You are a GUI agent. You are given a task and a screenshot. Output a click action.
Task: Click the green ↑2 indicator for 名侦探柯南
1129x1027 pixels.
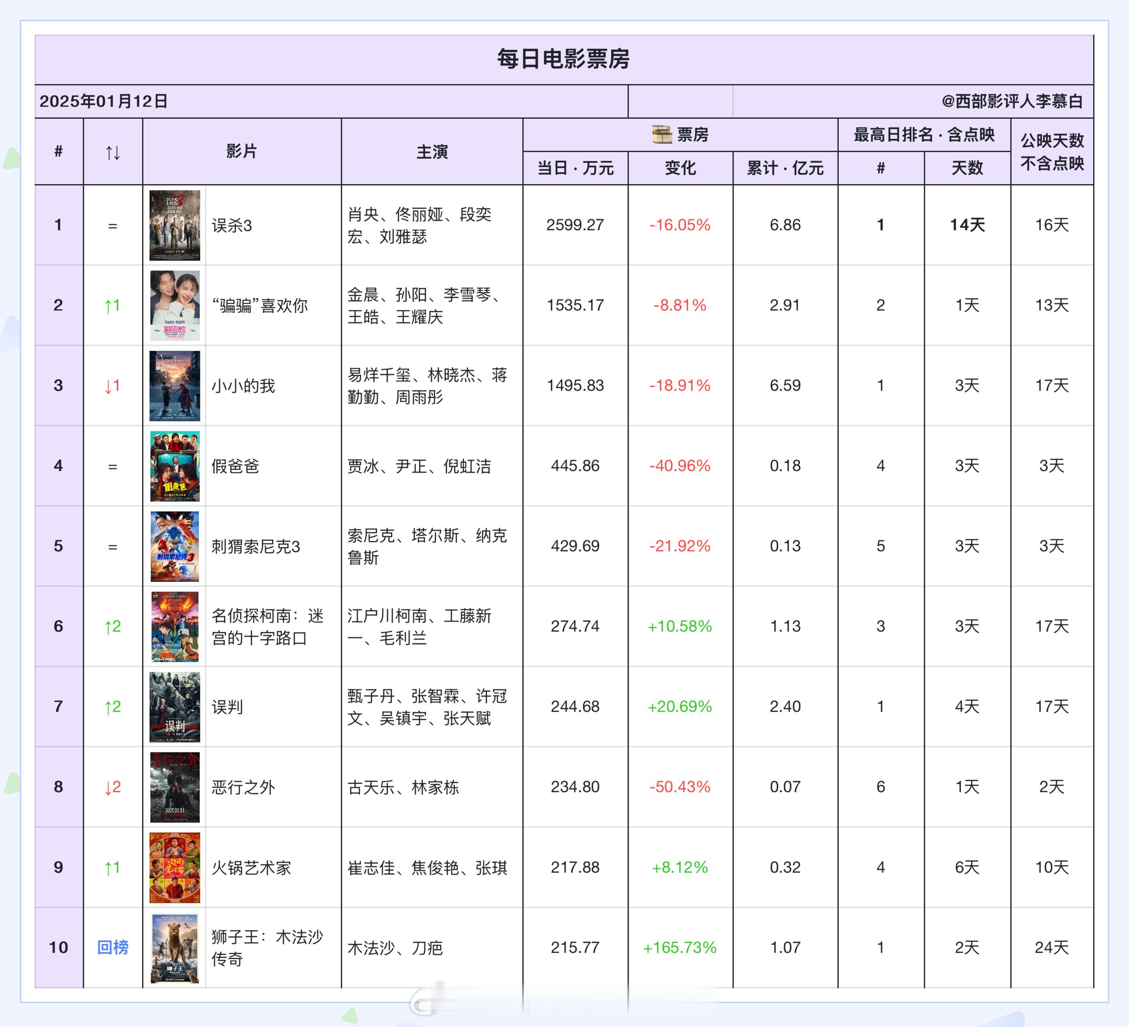click(x=112, y=627)
